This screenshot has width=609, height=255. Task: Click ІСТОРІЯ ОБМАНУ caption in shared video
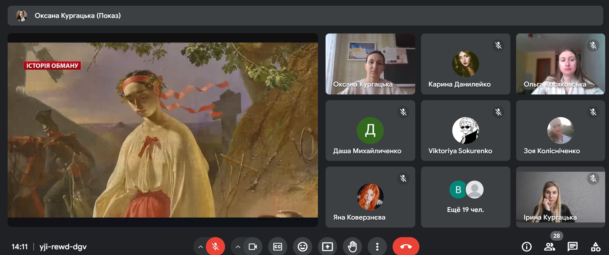coord(52,65)
